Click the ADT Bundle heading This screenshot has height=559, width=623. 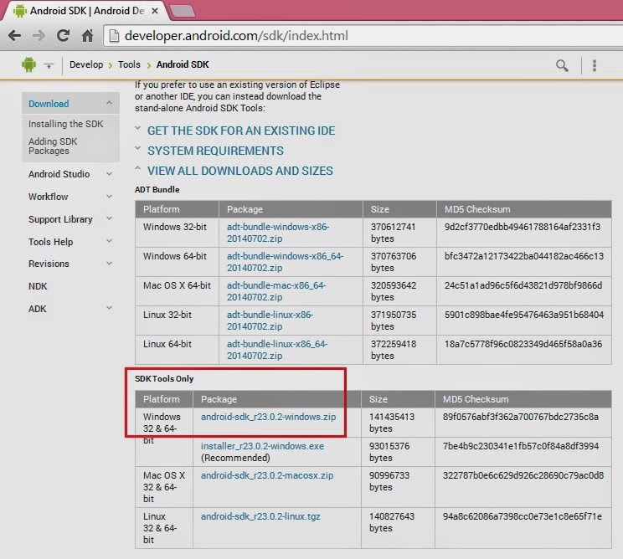pos(157,190)
